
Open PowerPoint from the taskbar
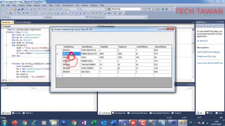pyautogui.click(x=14, y=123)
